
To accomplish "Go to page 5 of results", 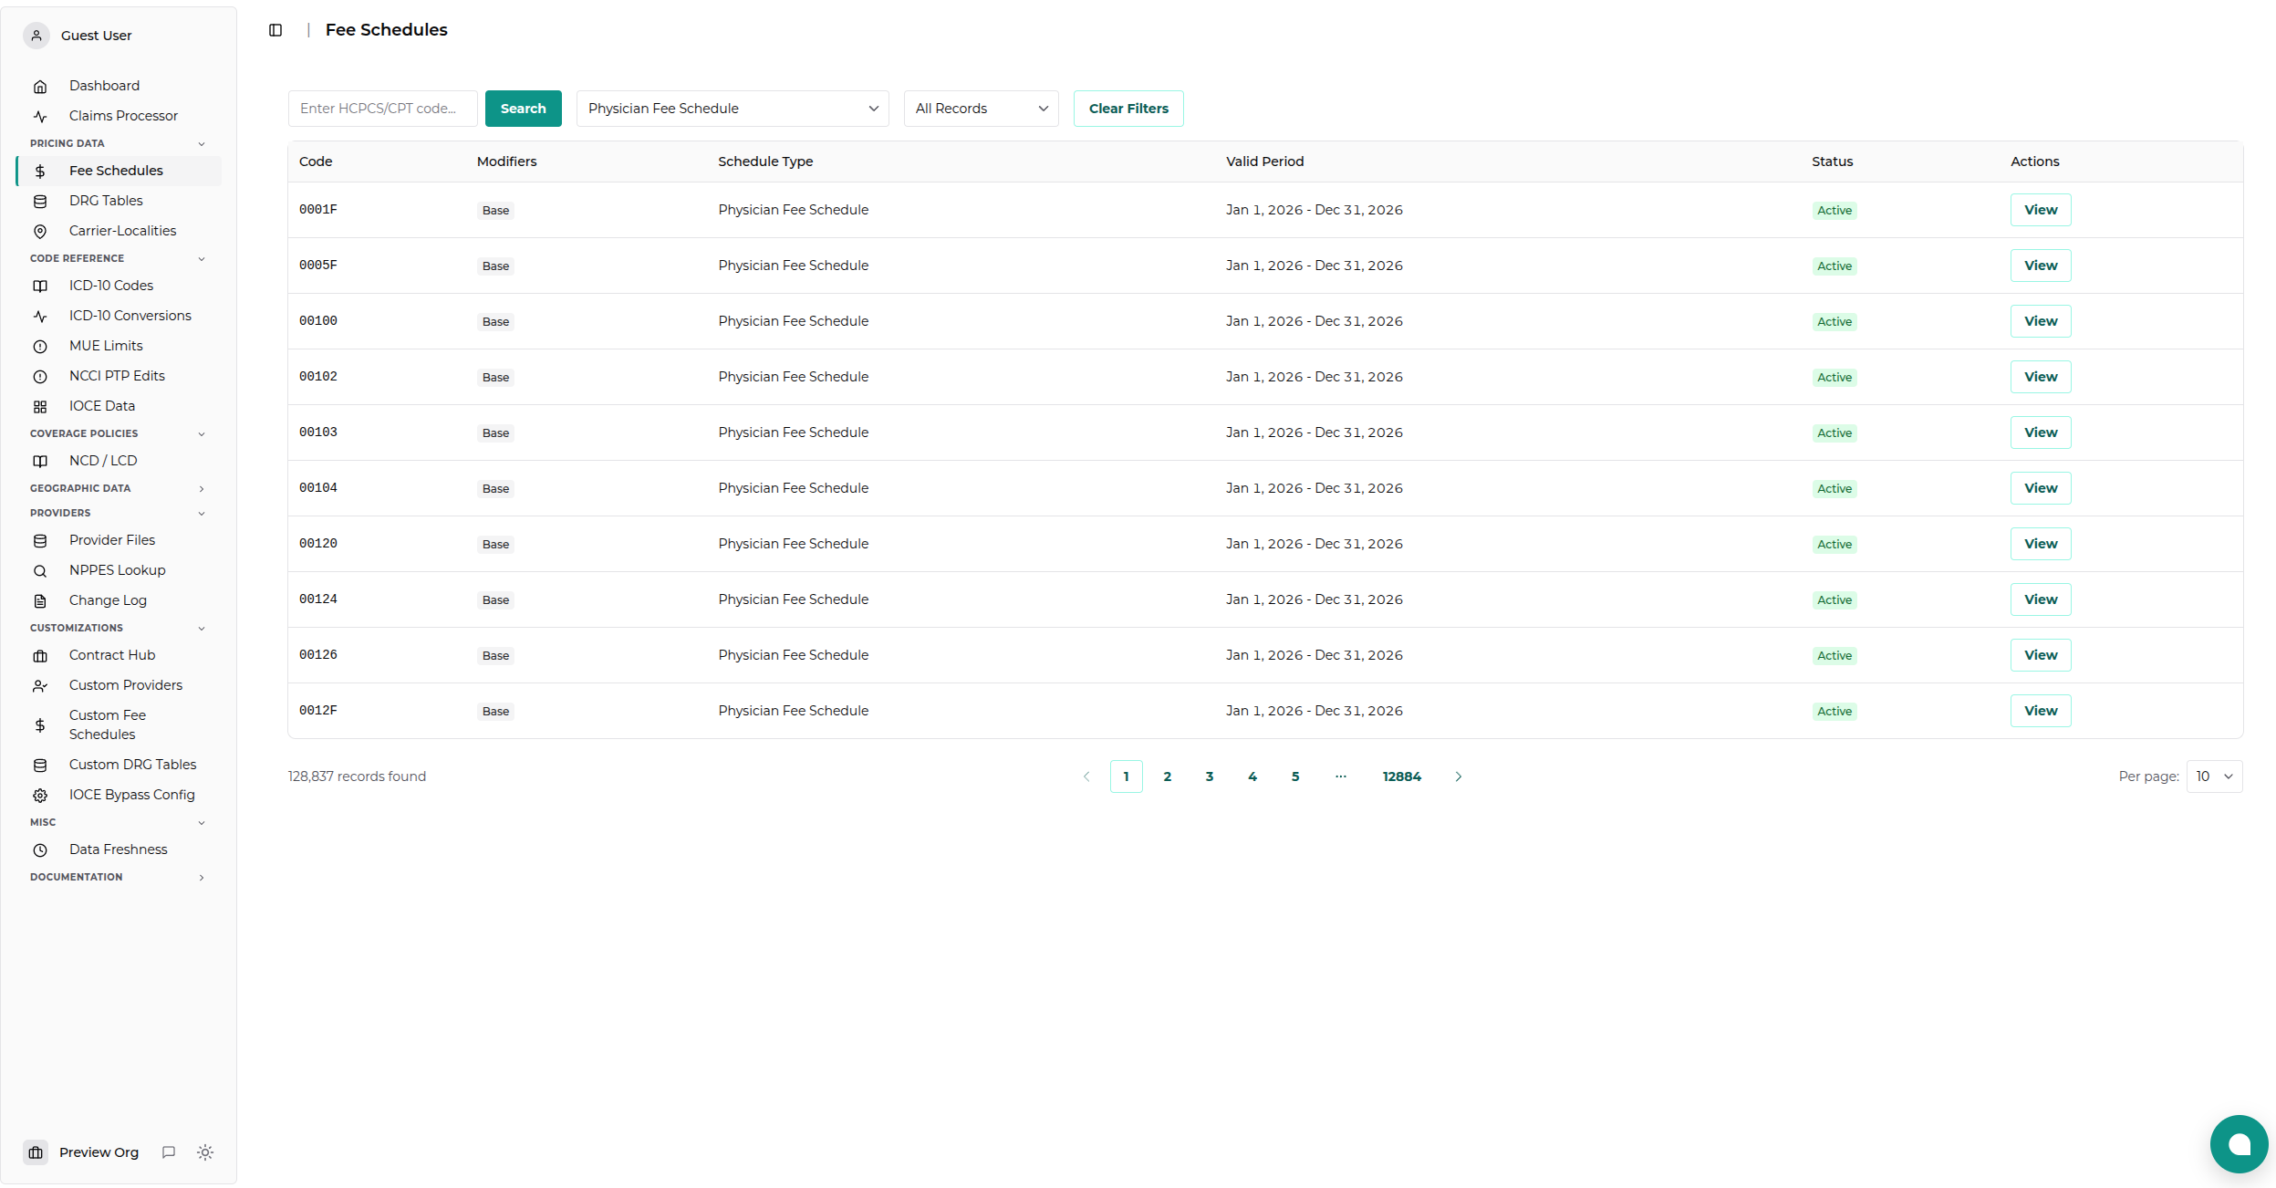I will pyautogui.click(x=1295, y=776).
